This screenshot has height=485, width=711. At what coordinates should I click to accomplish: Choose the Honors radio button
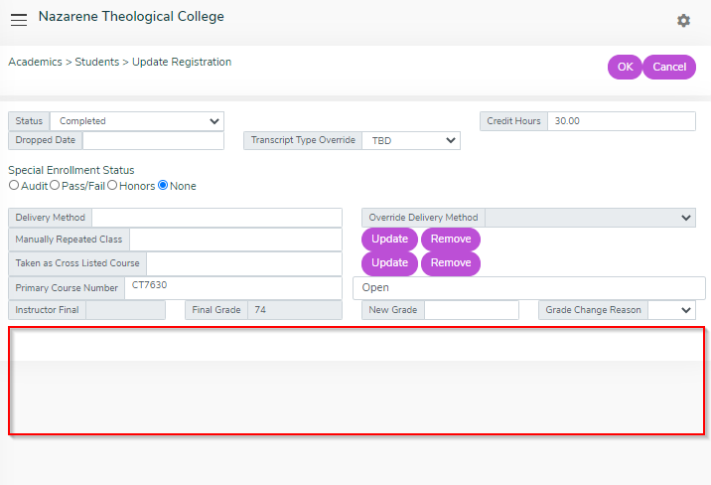(112, 185)
